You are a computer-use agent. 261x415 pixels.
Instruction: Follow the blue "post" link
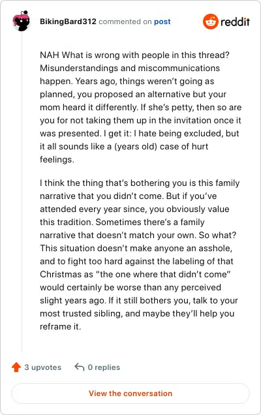click(162, 22)
